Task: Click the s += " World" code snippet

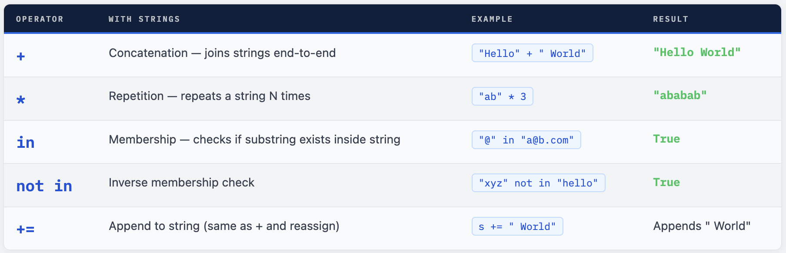Action: pos(517,226)
